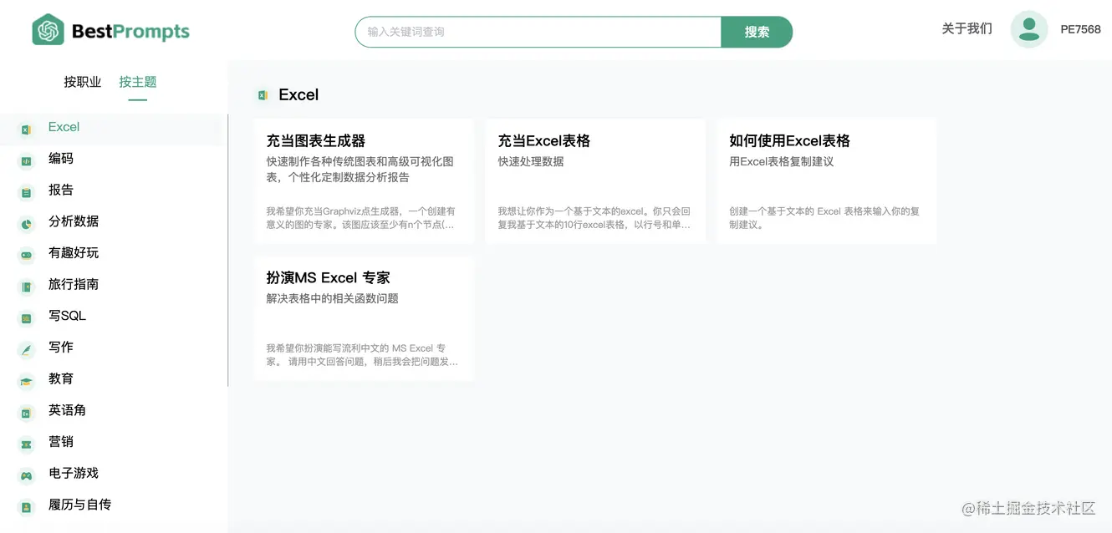Click the 旅行指南 sidebar icon
Screen dimensions: 1112x533
(26, 287)
